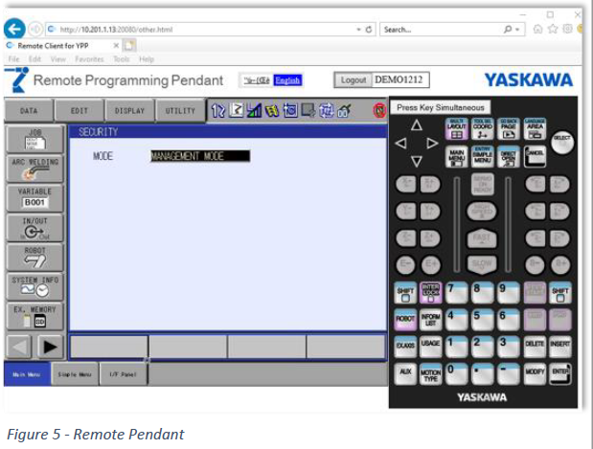Toggle the Press Key Simultaneous button
The height and width of the screenshot is (449, 593).
click(x=441, y=108)
